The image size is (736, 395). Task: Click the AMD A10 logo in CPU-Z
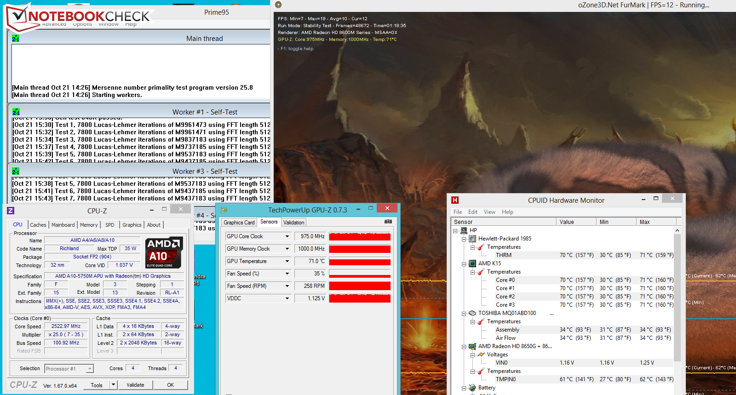164,252
